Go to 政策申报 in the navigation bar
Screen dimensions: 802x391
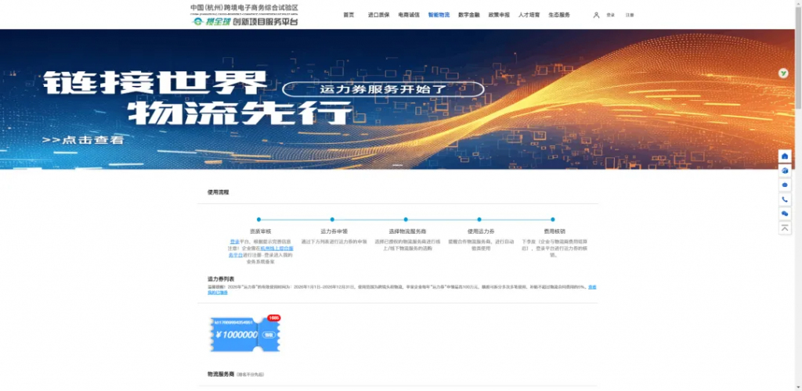(499, 15)
